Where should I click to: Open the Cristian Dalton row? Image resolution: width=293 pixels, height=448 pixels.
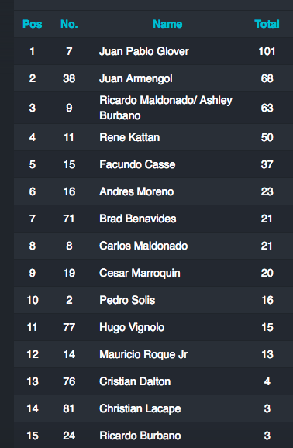point(153,381)
